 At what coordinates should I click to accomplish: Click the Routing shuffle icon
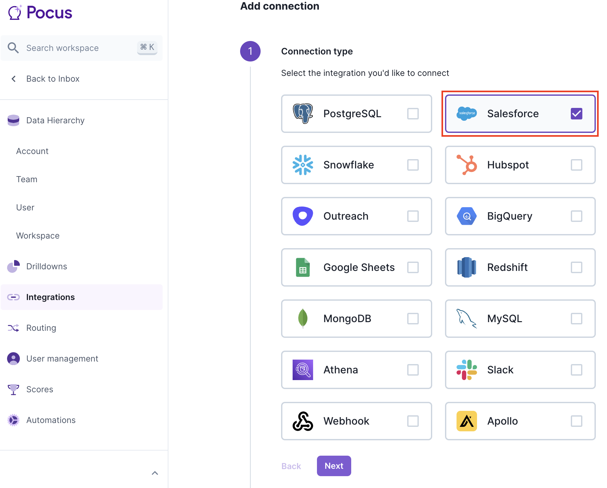[x=13, y=328]
